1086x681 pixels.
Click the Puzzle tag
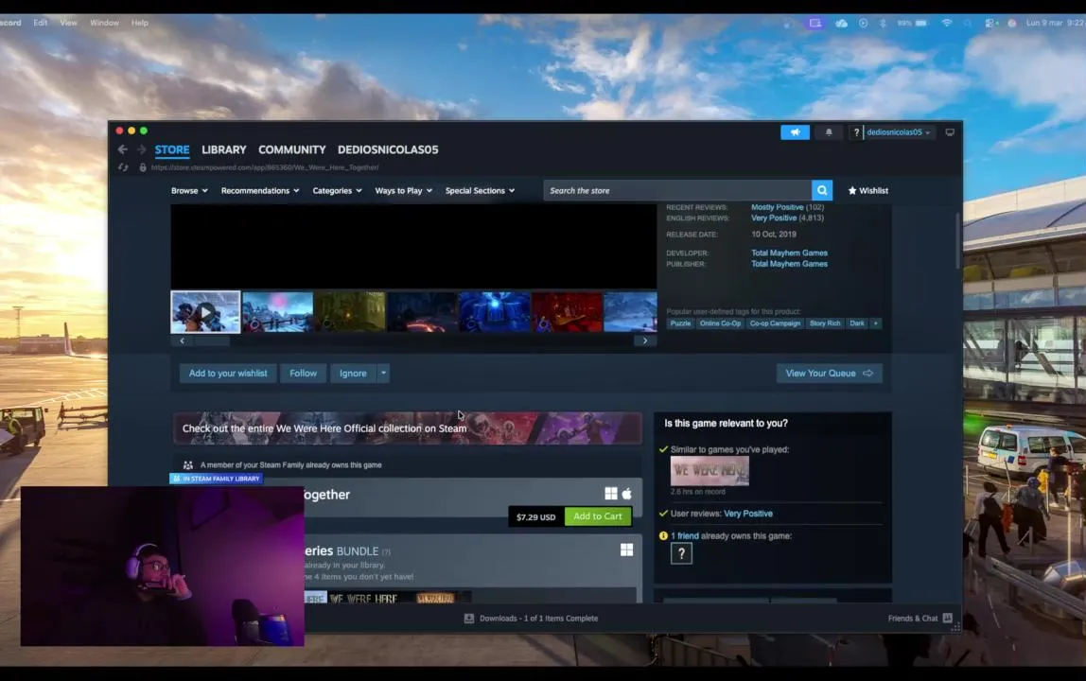click(x=680, y=323)
